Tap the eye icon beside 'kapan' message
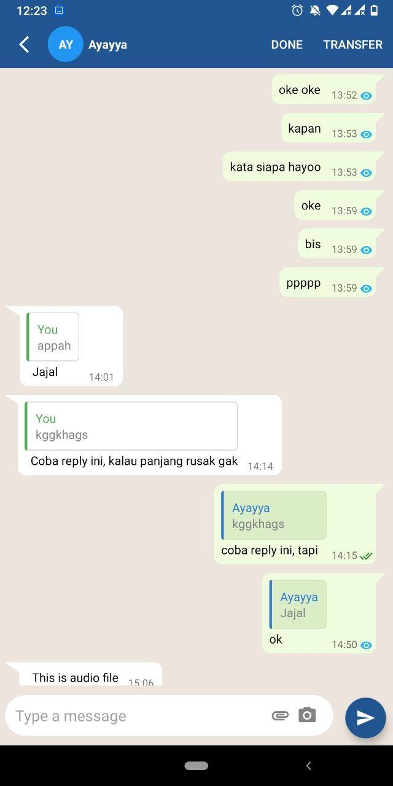Image resolution: width=393 pixels, height=786 pixels. (367, 134)
